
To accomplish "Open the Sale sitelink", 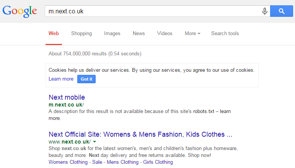I will tap(97, 162).
